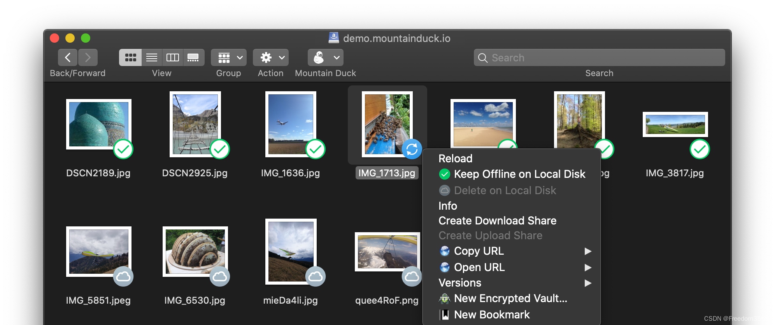Click the cloud badge on IMG_6530.jpg
Screen dimensions: 775x325
pyautogui.click(x=220, y=276)
